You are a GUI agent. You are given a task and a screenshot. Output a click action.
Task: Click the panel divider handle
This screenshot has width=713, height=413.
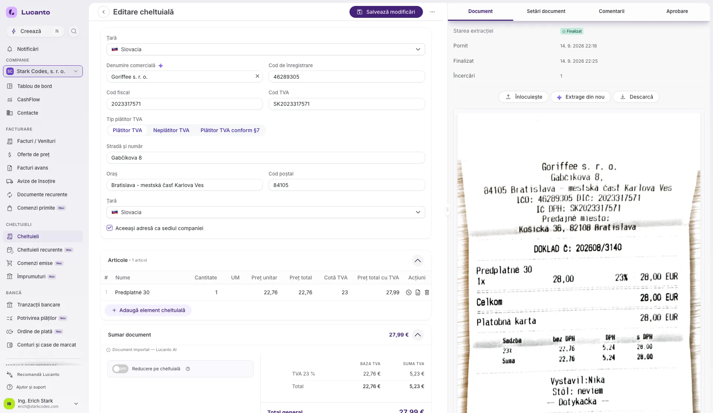447,210
